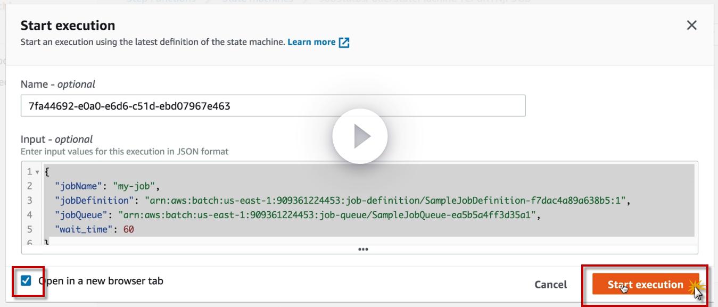This screenshot has width=718, height=307.
Task: Grab the editor resize handle dots
Action: (x=363, y=249)
